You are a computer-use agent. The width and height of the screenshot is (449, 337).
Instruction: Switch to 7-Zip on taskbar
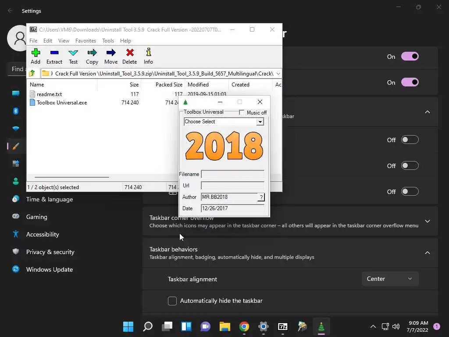(283, 326)
